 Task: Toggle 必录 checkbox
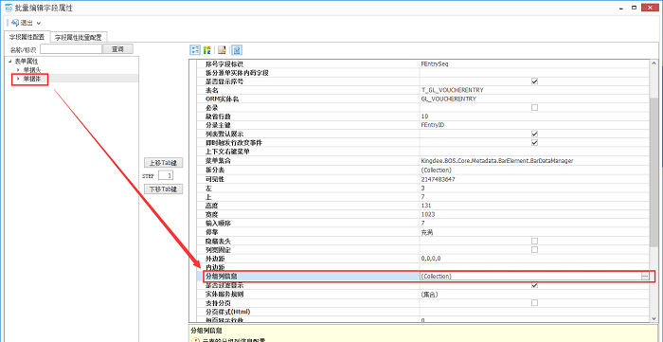click(534, 108)
